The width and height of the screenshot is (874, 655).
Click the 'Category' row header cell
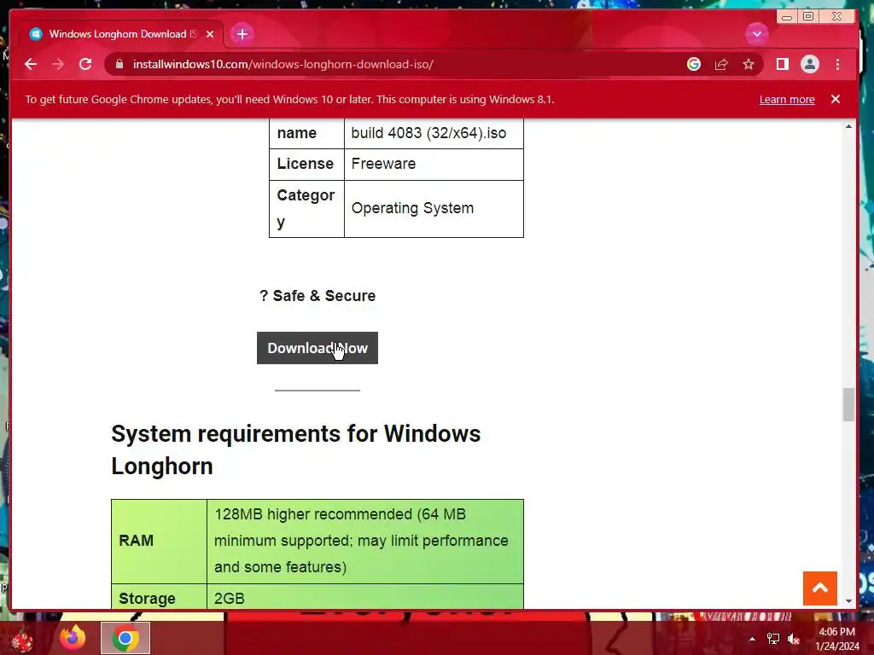point(306,209)
